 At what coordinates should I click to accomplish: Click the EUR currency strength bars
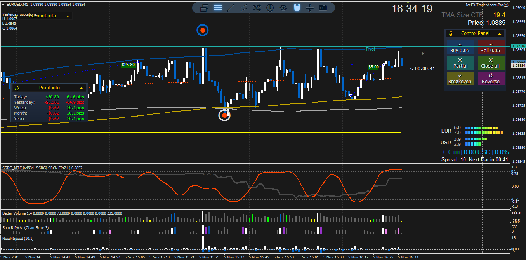(484, 130)
